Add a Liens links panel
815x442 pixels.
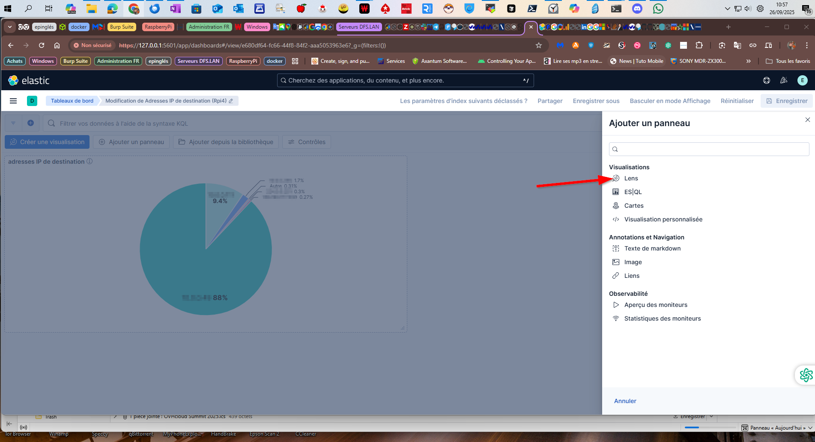[x=631, y=276]
